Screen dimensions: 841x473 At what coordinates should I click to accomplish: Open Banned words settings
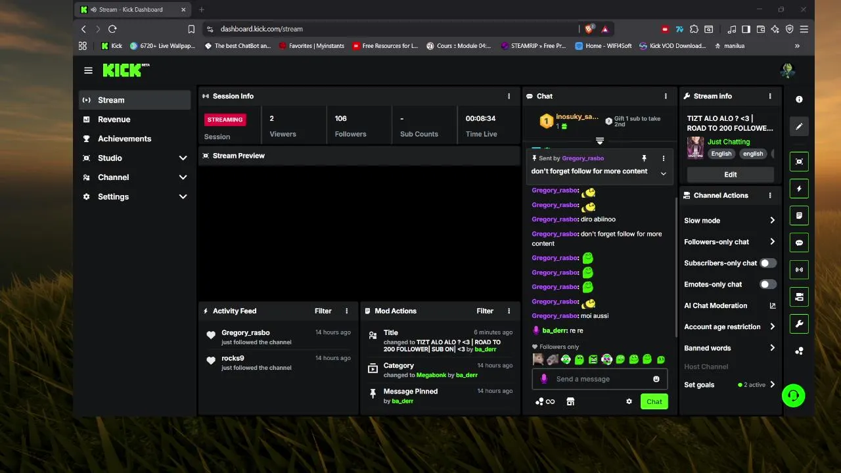point(730,348)
